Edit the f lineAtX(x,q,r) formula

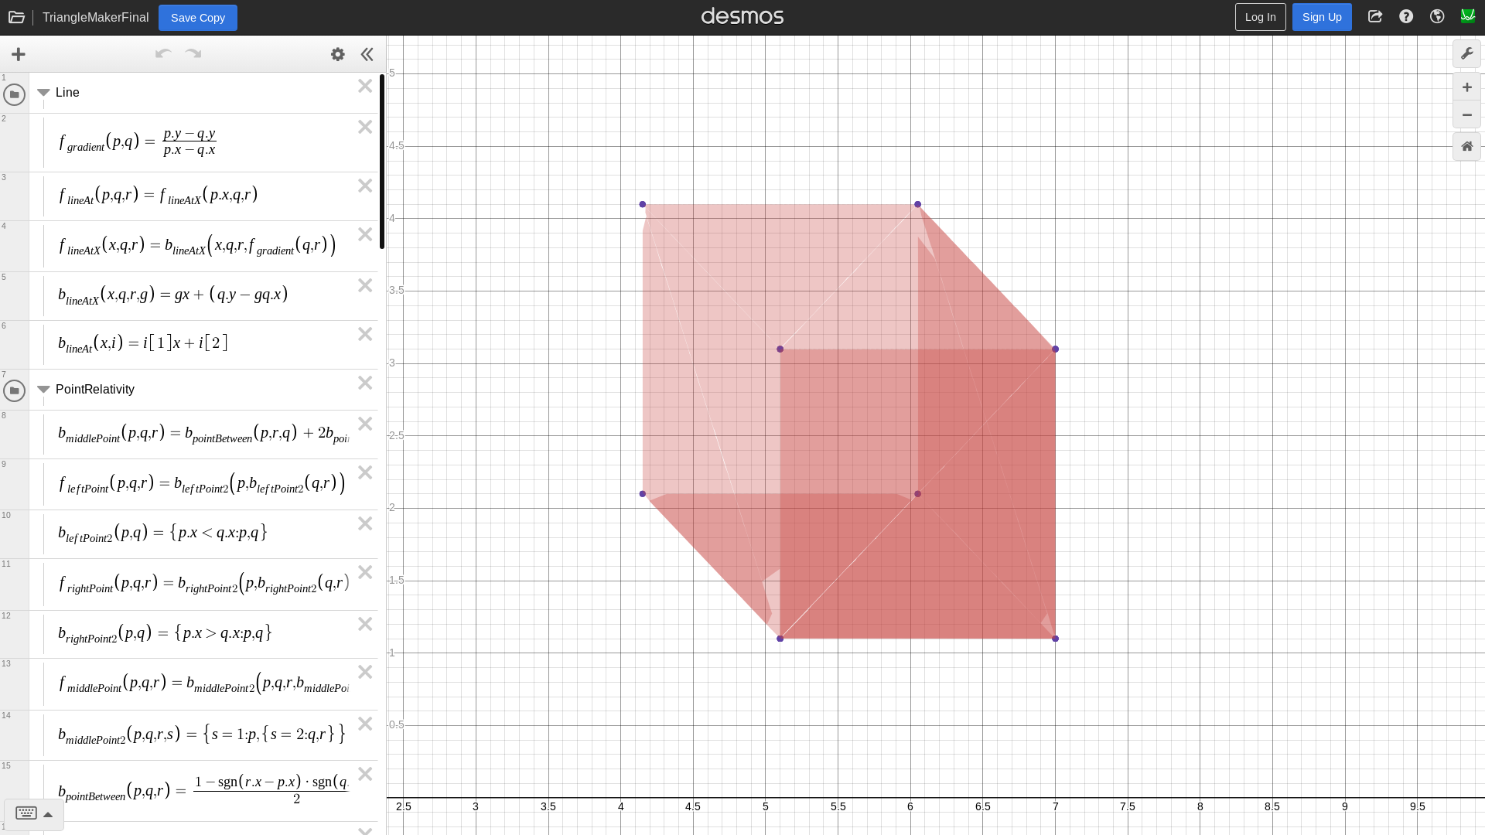click(197, 246)
